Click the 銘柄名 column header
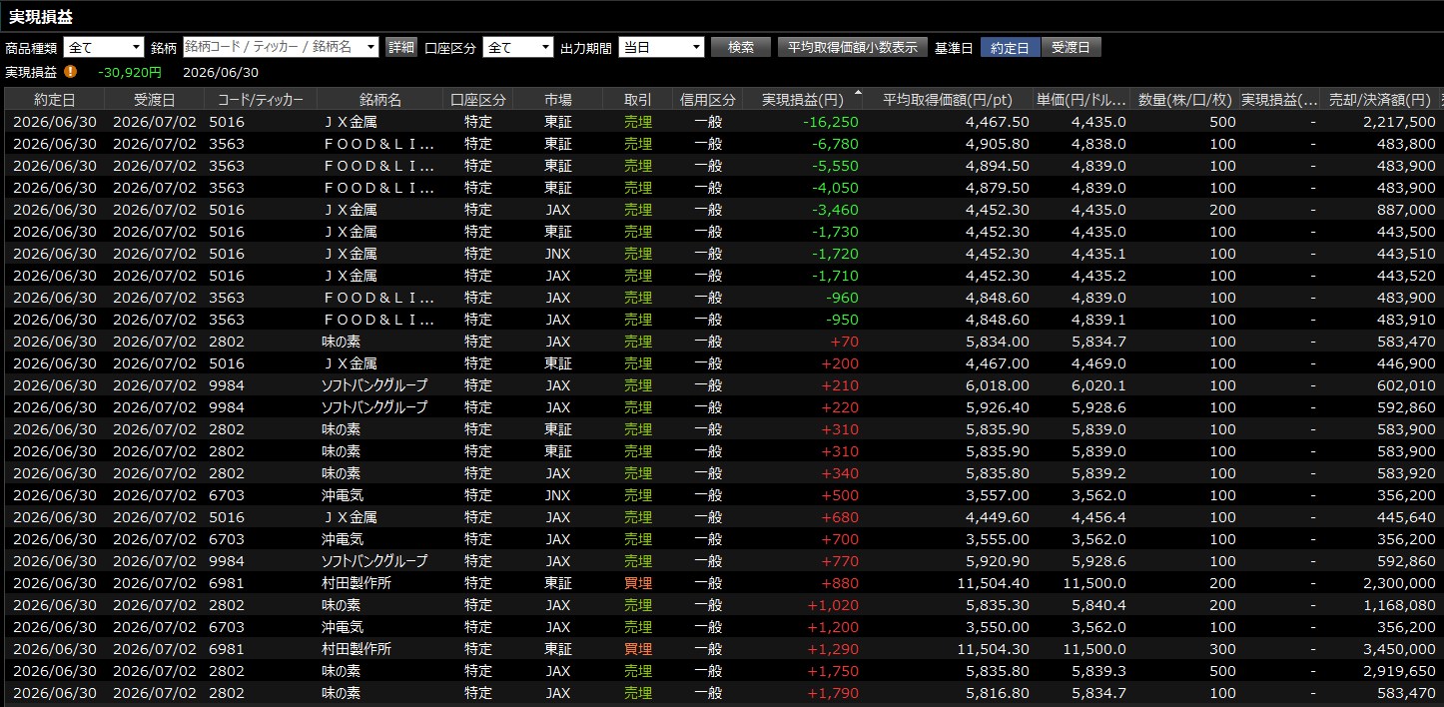 pos(380,99)
